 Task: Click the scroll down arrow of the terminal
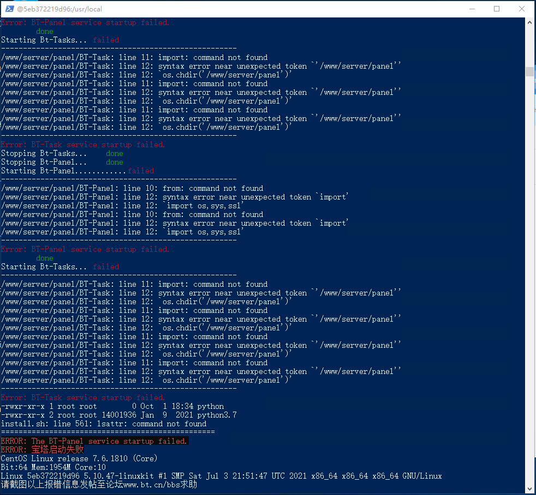tap(529, 489)
